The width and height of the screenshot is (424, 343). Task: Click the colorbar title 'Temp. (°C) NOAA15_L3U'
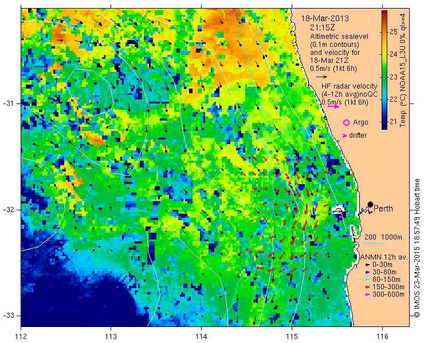(403, 86)
